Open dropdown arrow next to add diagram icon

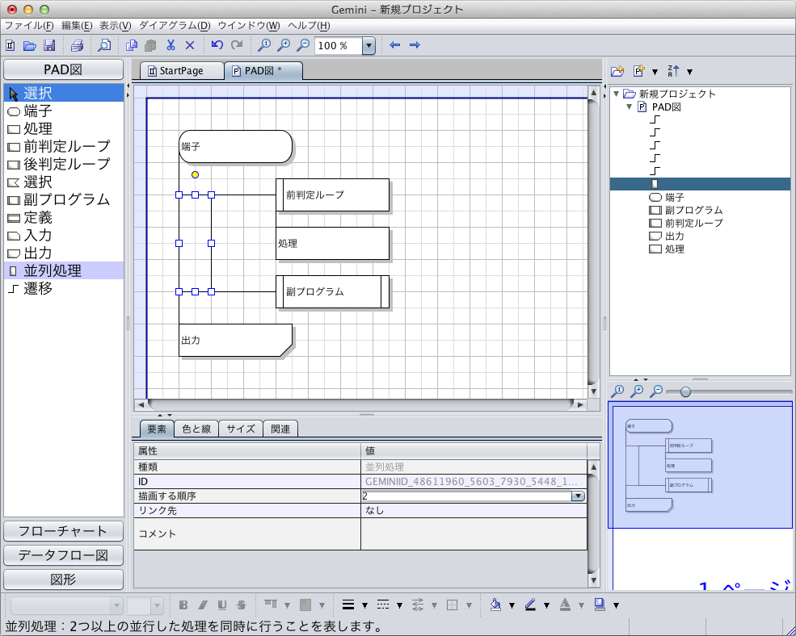(x=655, y=72)
